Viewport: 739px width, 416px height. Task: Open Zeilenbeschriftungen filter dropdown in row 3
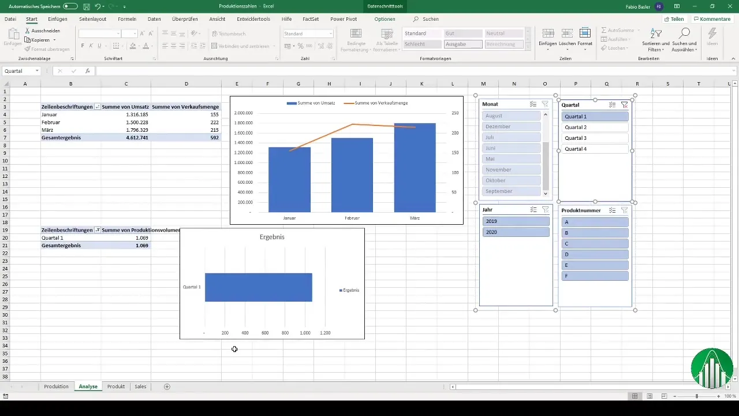[x=97, y=107]
